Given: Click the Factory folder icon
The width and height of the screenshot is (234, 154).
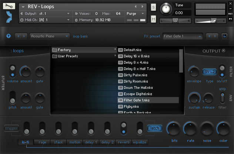Looking at the screenshot, I should click(x=54, y=50).
